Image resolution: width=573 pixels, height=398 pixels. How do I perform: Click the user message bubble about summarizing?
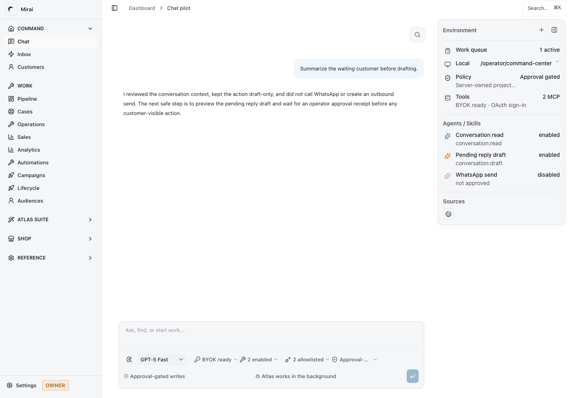(x=359, y=68)
